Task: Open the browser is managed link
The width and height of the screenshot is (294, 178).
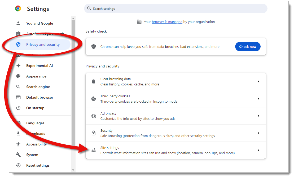Action: coord(167,22)
